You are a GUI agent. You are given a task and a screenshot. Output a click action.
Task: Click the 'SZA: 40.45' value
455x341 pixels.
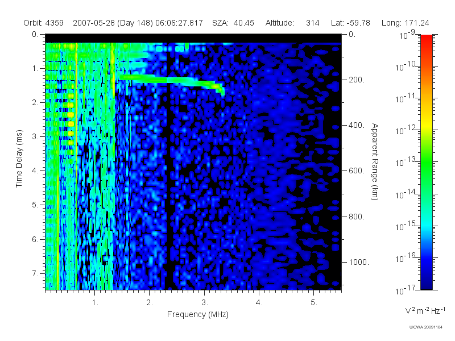tap(233, 23)
